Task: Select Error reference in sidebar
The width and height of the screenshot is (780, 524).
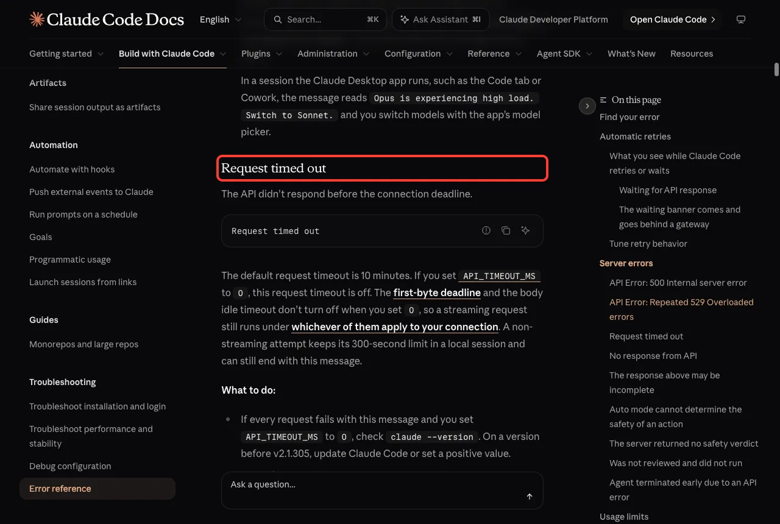Action: 97,489
